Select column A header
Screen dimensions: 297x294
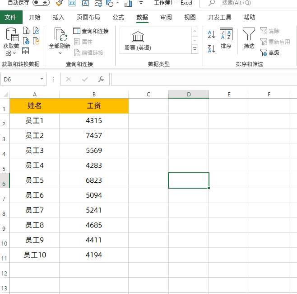[x=35, y=95]
